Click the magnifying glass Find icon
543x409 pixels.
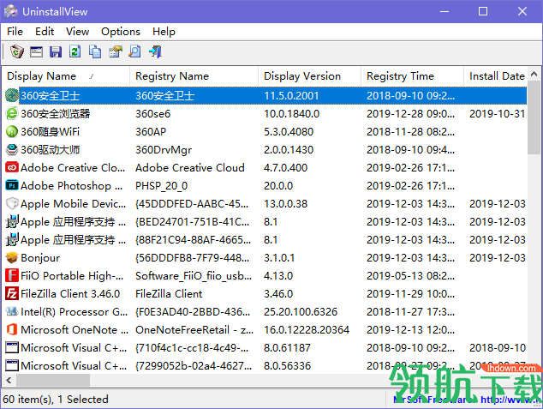coord(134,51)
